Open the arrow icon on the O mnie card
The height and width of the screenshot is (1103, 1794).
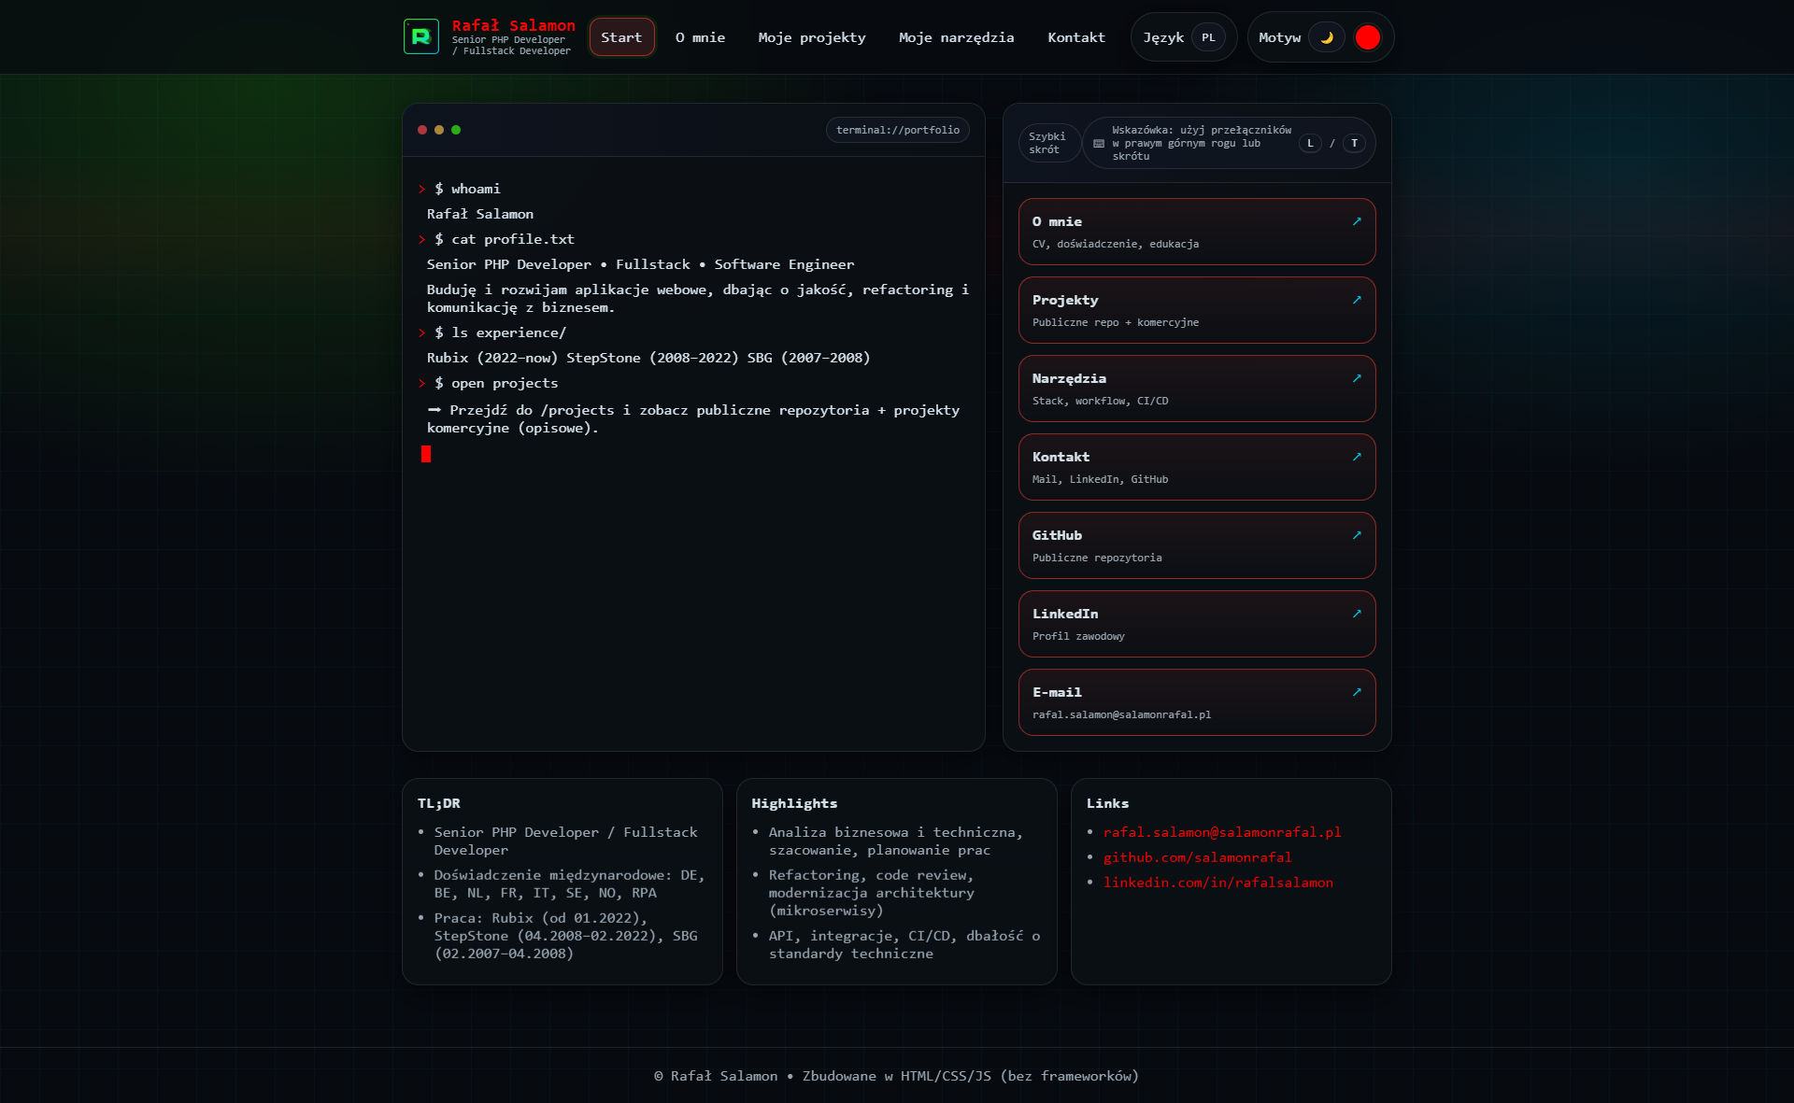pos(1357,222)
